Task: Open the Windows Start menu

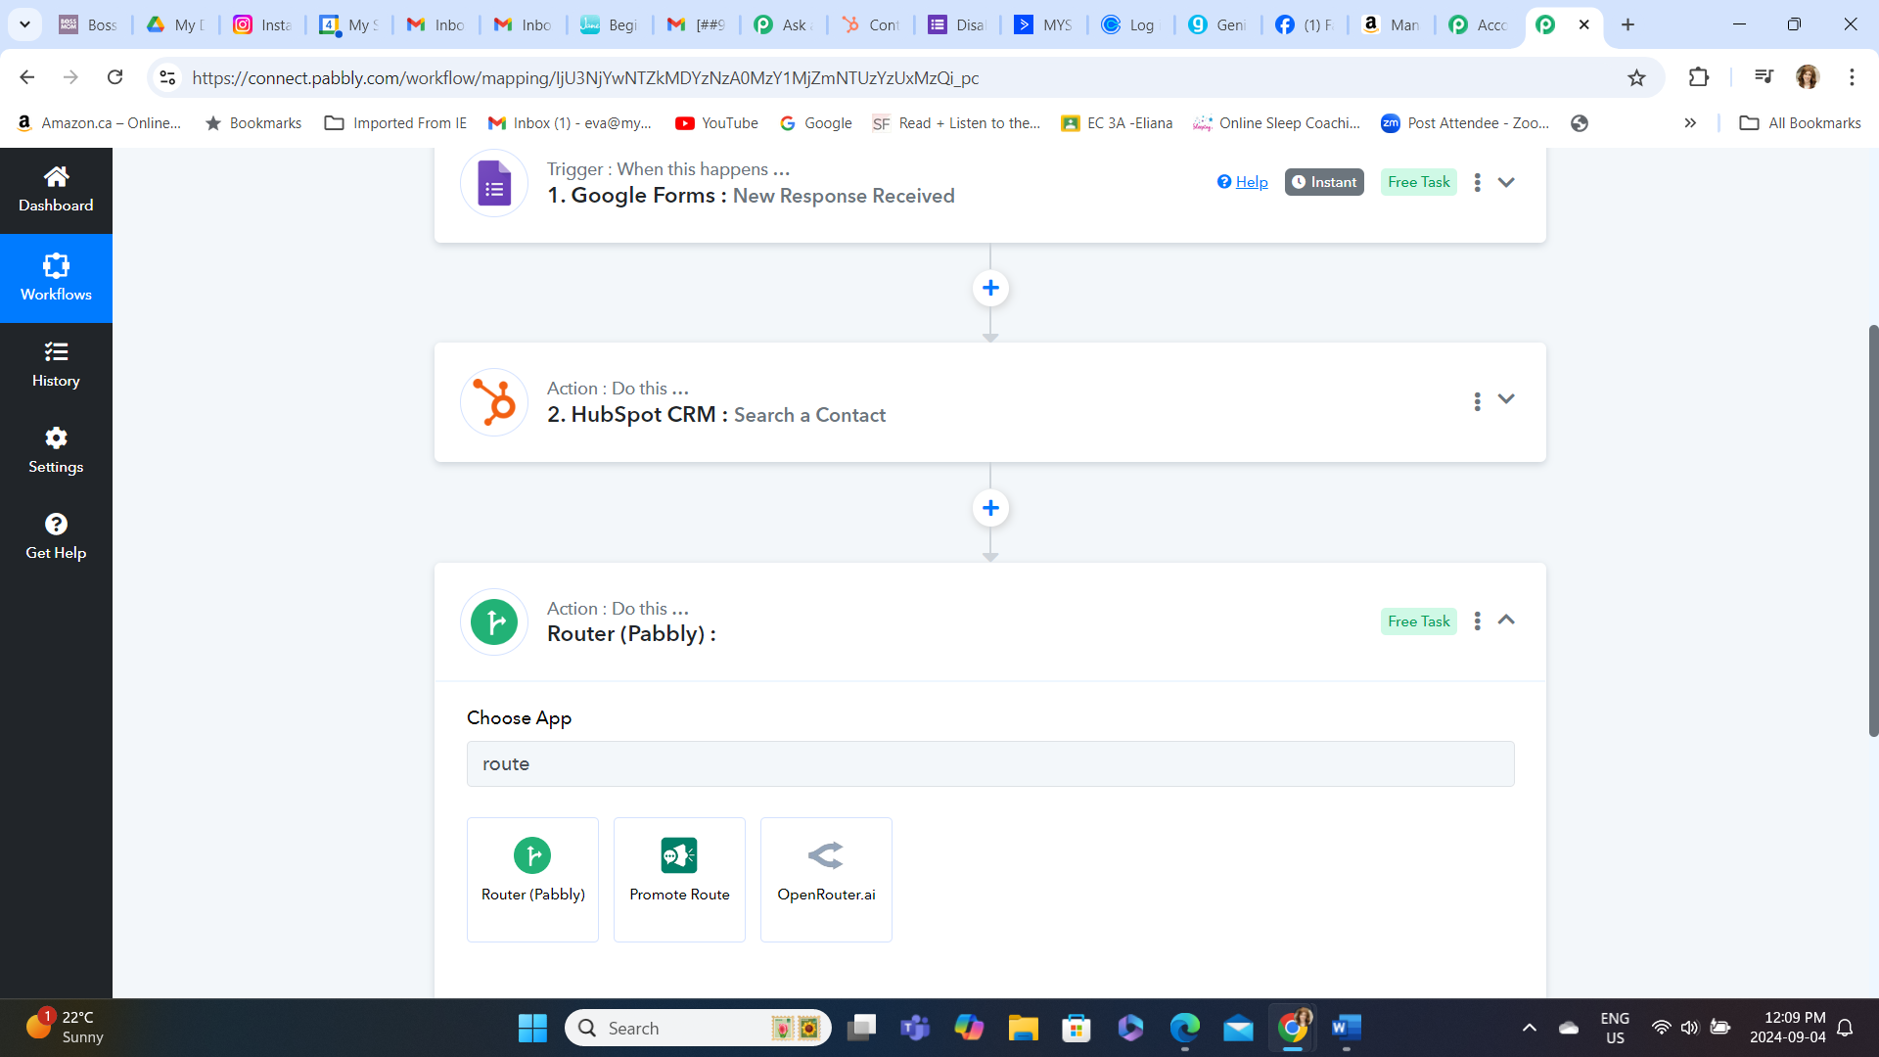Action: 532,1028
